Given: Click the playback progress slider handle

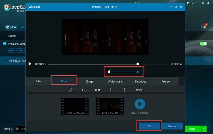Looking at the screenshot, I should tap(138, 64).
